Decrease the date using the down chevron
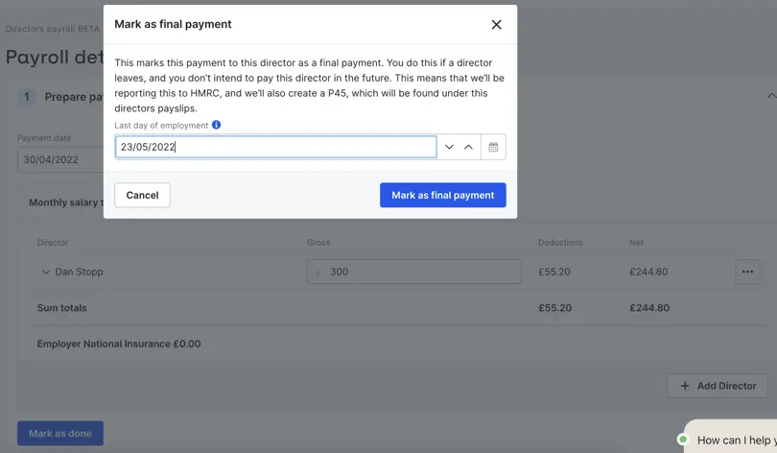 coord(449,147)
